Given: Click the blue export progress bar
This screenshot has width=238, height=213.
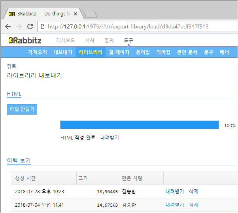Looking at the screenshot, I should tap(140, 125).
